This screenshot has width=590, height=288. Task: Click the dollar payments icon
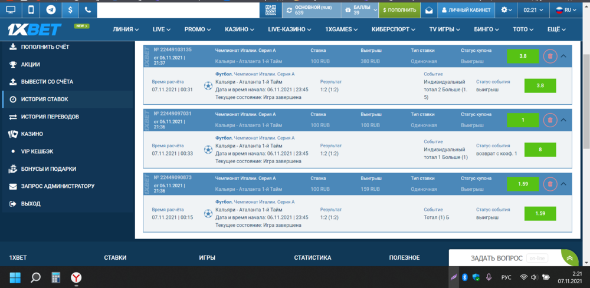pos(70,10)
